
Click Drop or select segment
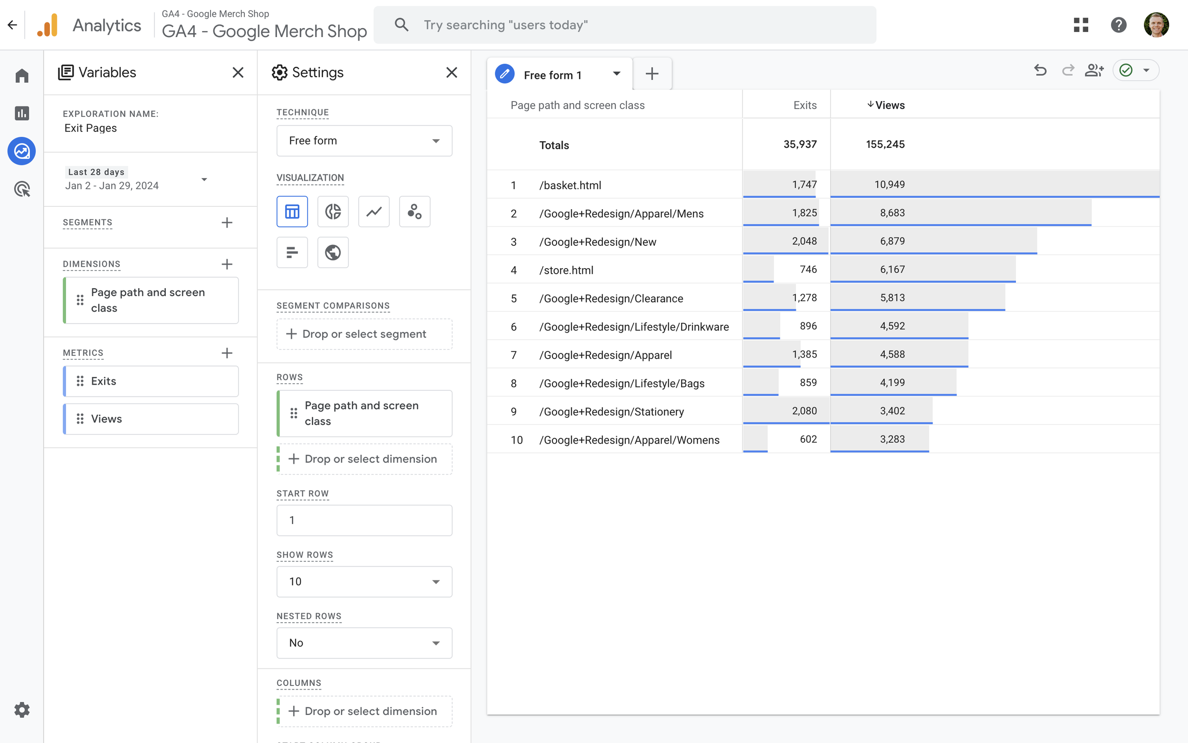pyautogui.click(x=364, y=334)
